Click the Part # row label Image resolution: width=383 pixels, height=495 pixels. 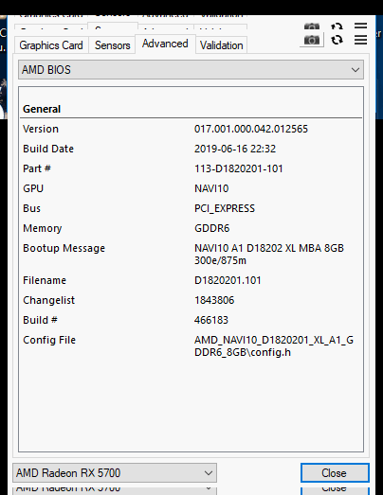pyautogui.click(x=37, y=168)
